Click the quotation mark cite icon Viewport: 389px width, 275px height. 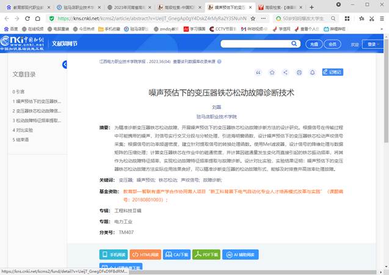click(x=258, y=73)
